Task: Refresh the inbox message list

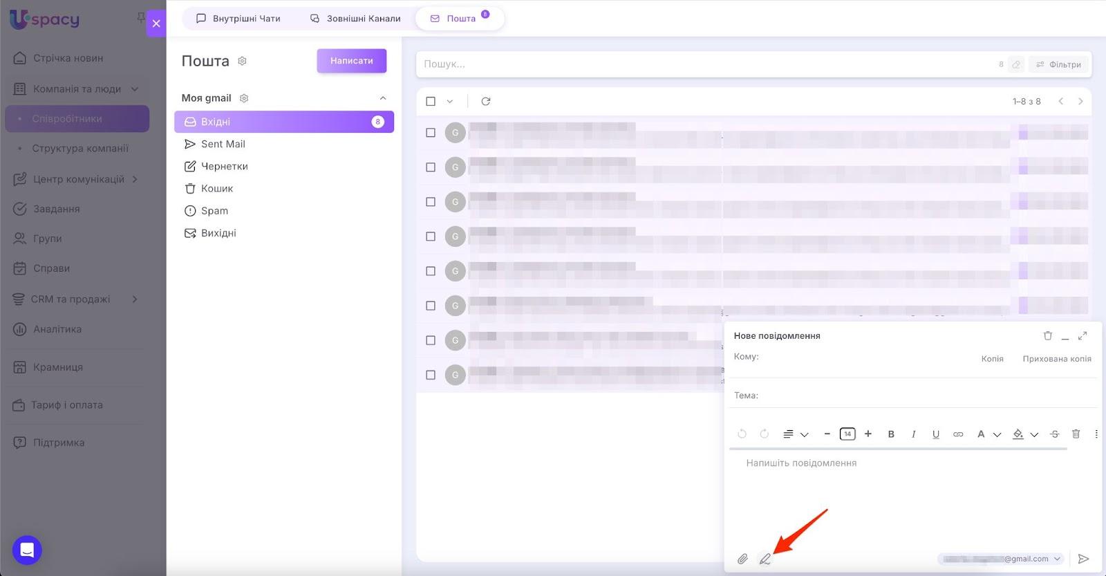Action: tap(486, 102)
